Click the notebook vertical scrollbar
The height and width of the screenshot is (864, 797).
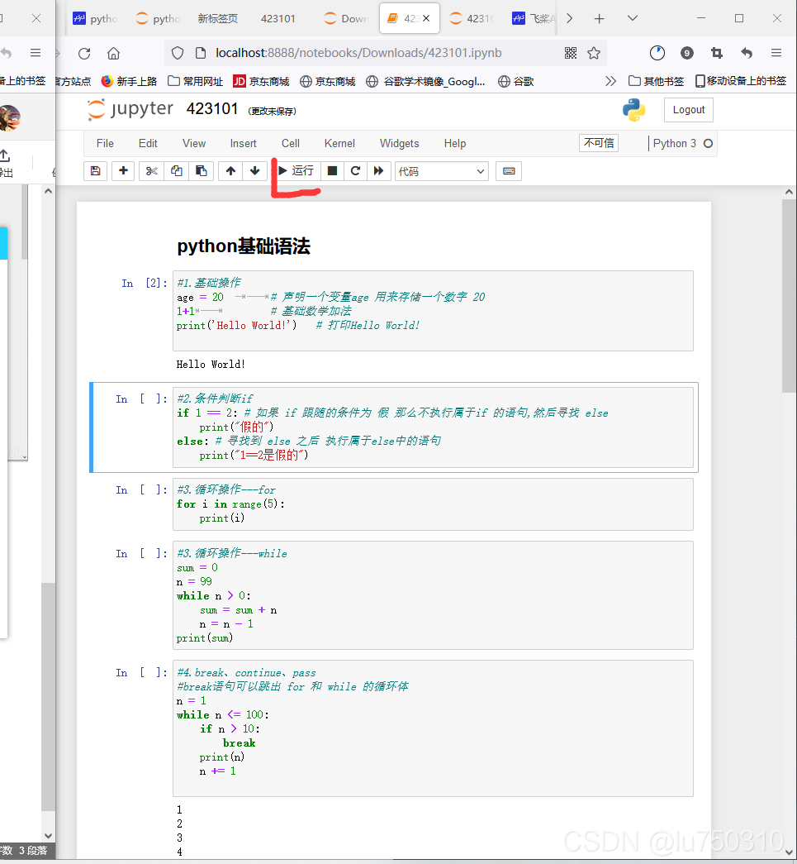pyautogui.click(x=789, y=296)
